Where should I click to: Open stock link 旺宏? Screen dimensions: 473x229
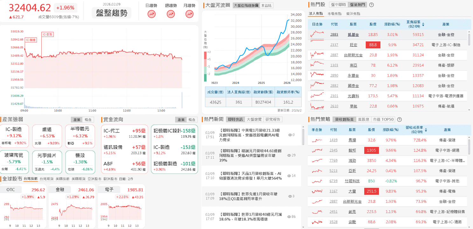coord(353,45)
